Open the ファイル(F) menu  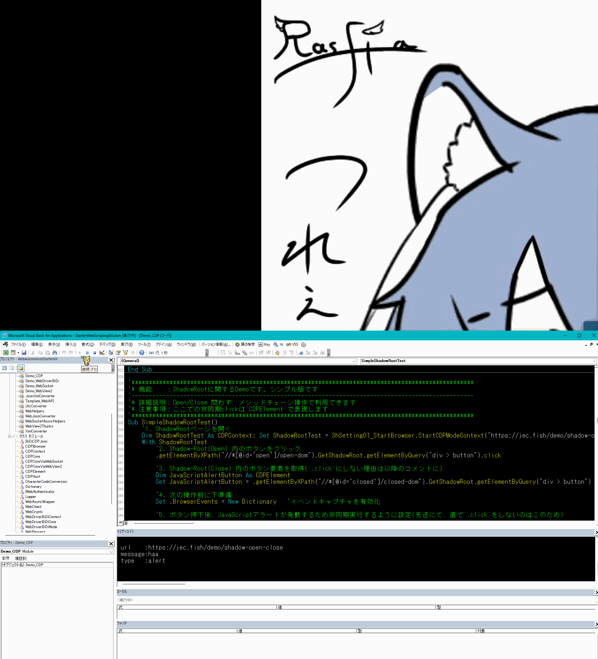18,344
